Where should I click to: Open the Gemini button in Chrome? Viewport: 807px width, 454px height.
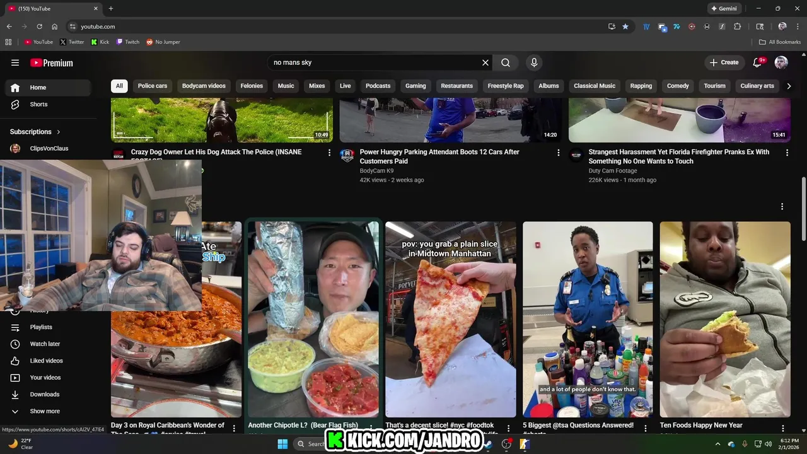tap(724, 9)
